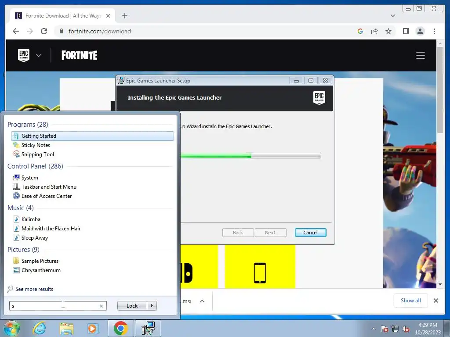Click Show all downloads
The width and height of the screenshot is (450, 337).
[411, 300]
